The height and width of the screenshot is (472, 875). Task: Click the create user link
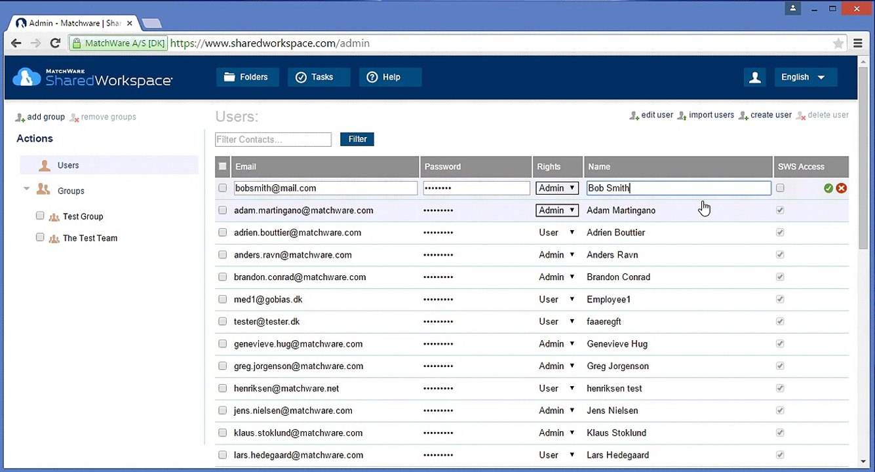[x=771, y=115]
